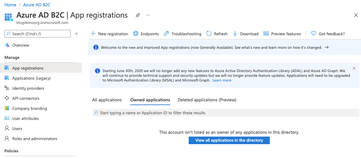Viewport: 361px width, 158px height.
Task: Focus the sidebar Search (Cmd+/) box
Action: pos(38,34)
